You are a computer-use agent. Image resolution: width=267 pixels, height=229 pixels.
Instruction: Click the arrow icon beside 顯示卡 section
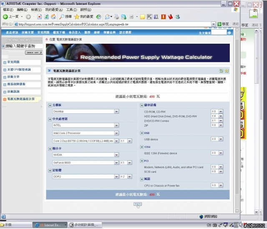point(50,149)
